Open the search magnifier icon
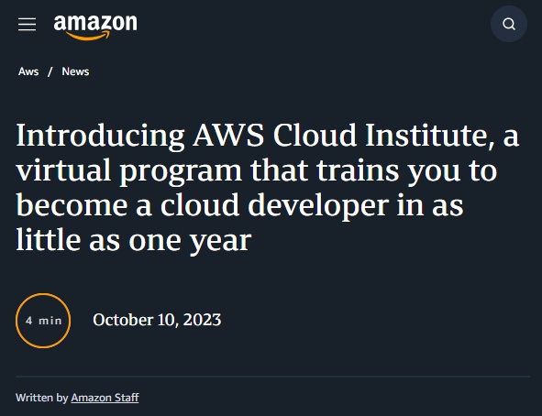The image size is (542, 416). tap(509, 24)
